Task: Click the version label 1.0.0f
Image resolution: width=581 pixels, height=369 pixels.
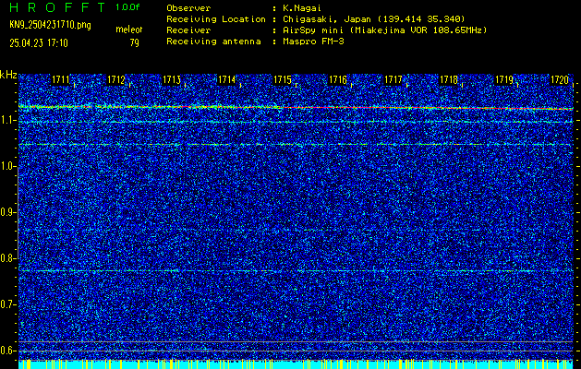Action: pos(127,7)
